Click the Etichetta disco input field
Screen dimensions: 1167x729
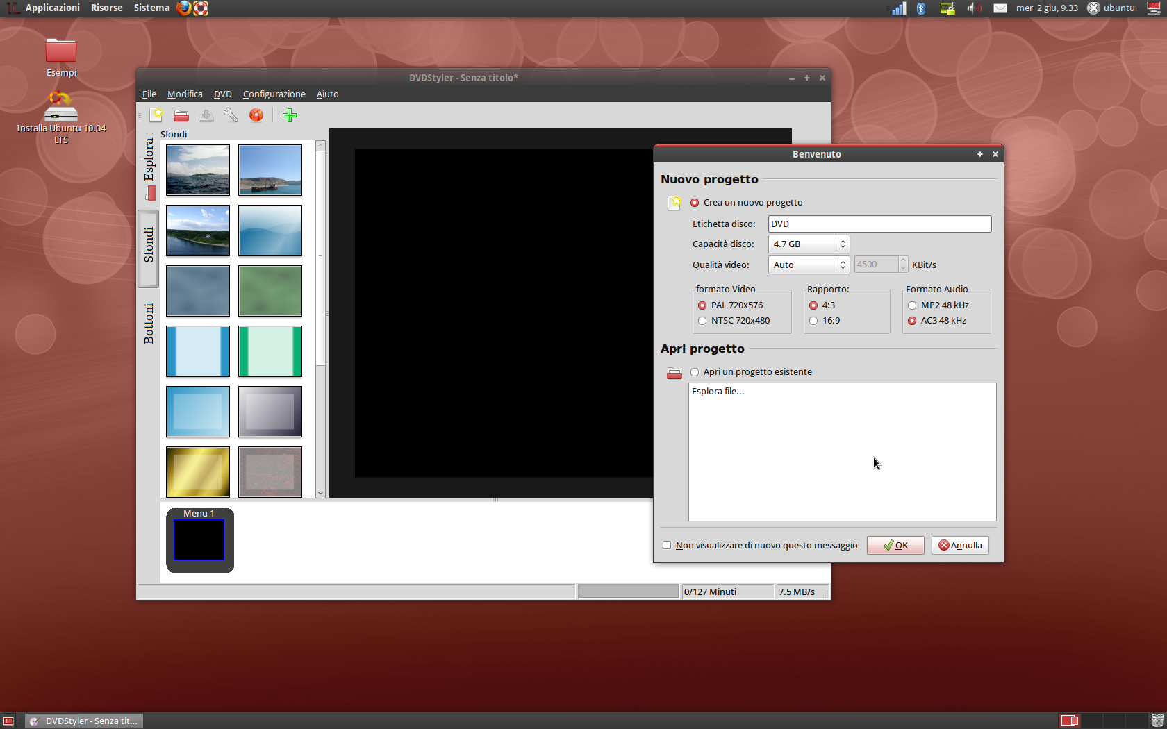click(879, 224)
